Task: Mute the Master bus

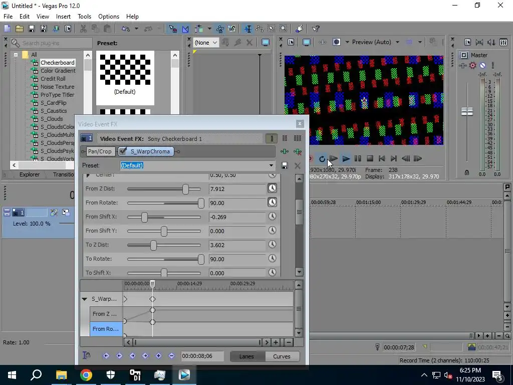Action: (482, 66)
